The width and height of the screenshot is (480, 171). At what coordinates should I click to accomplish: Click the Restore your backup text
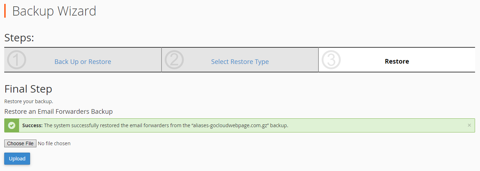point(29,101)
